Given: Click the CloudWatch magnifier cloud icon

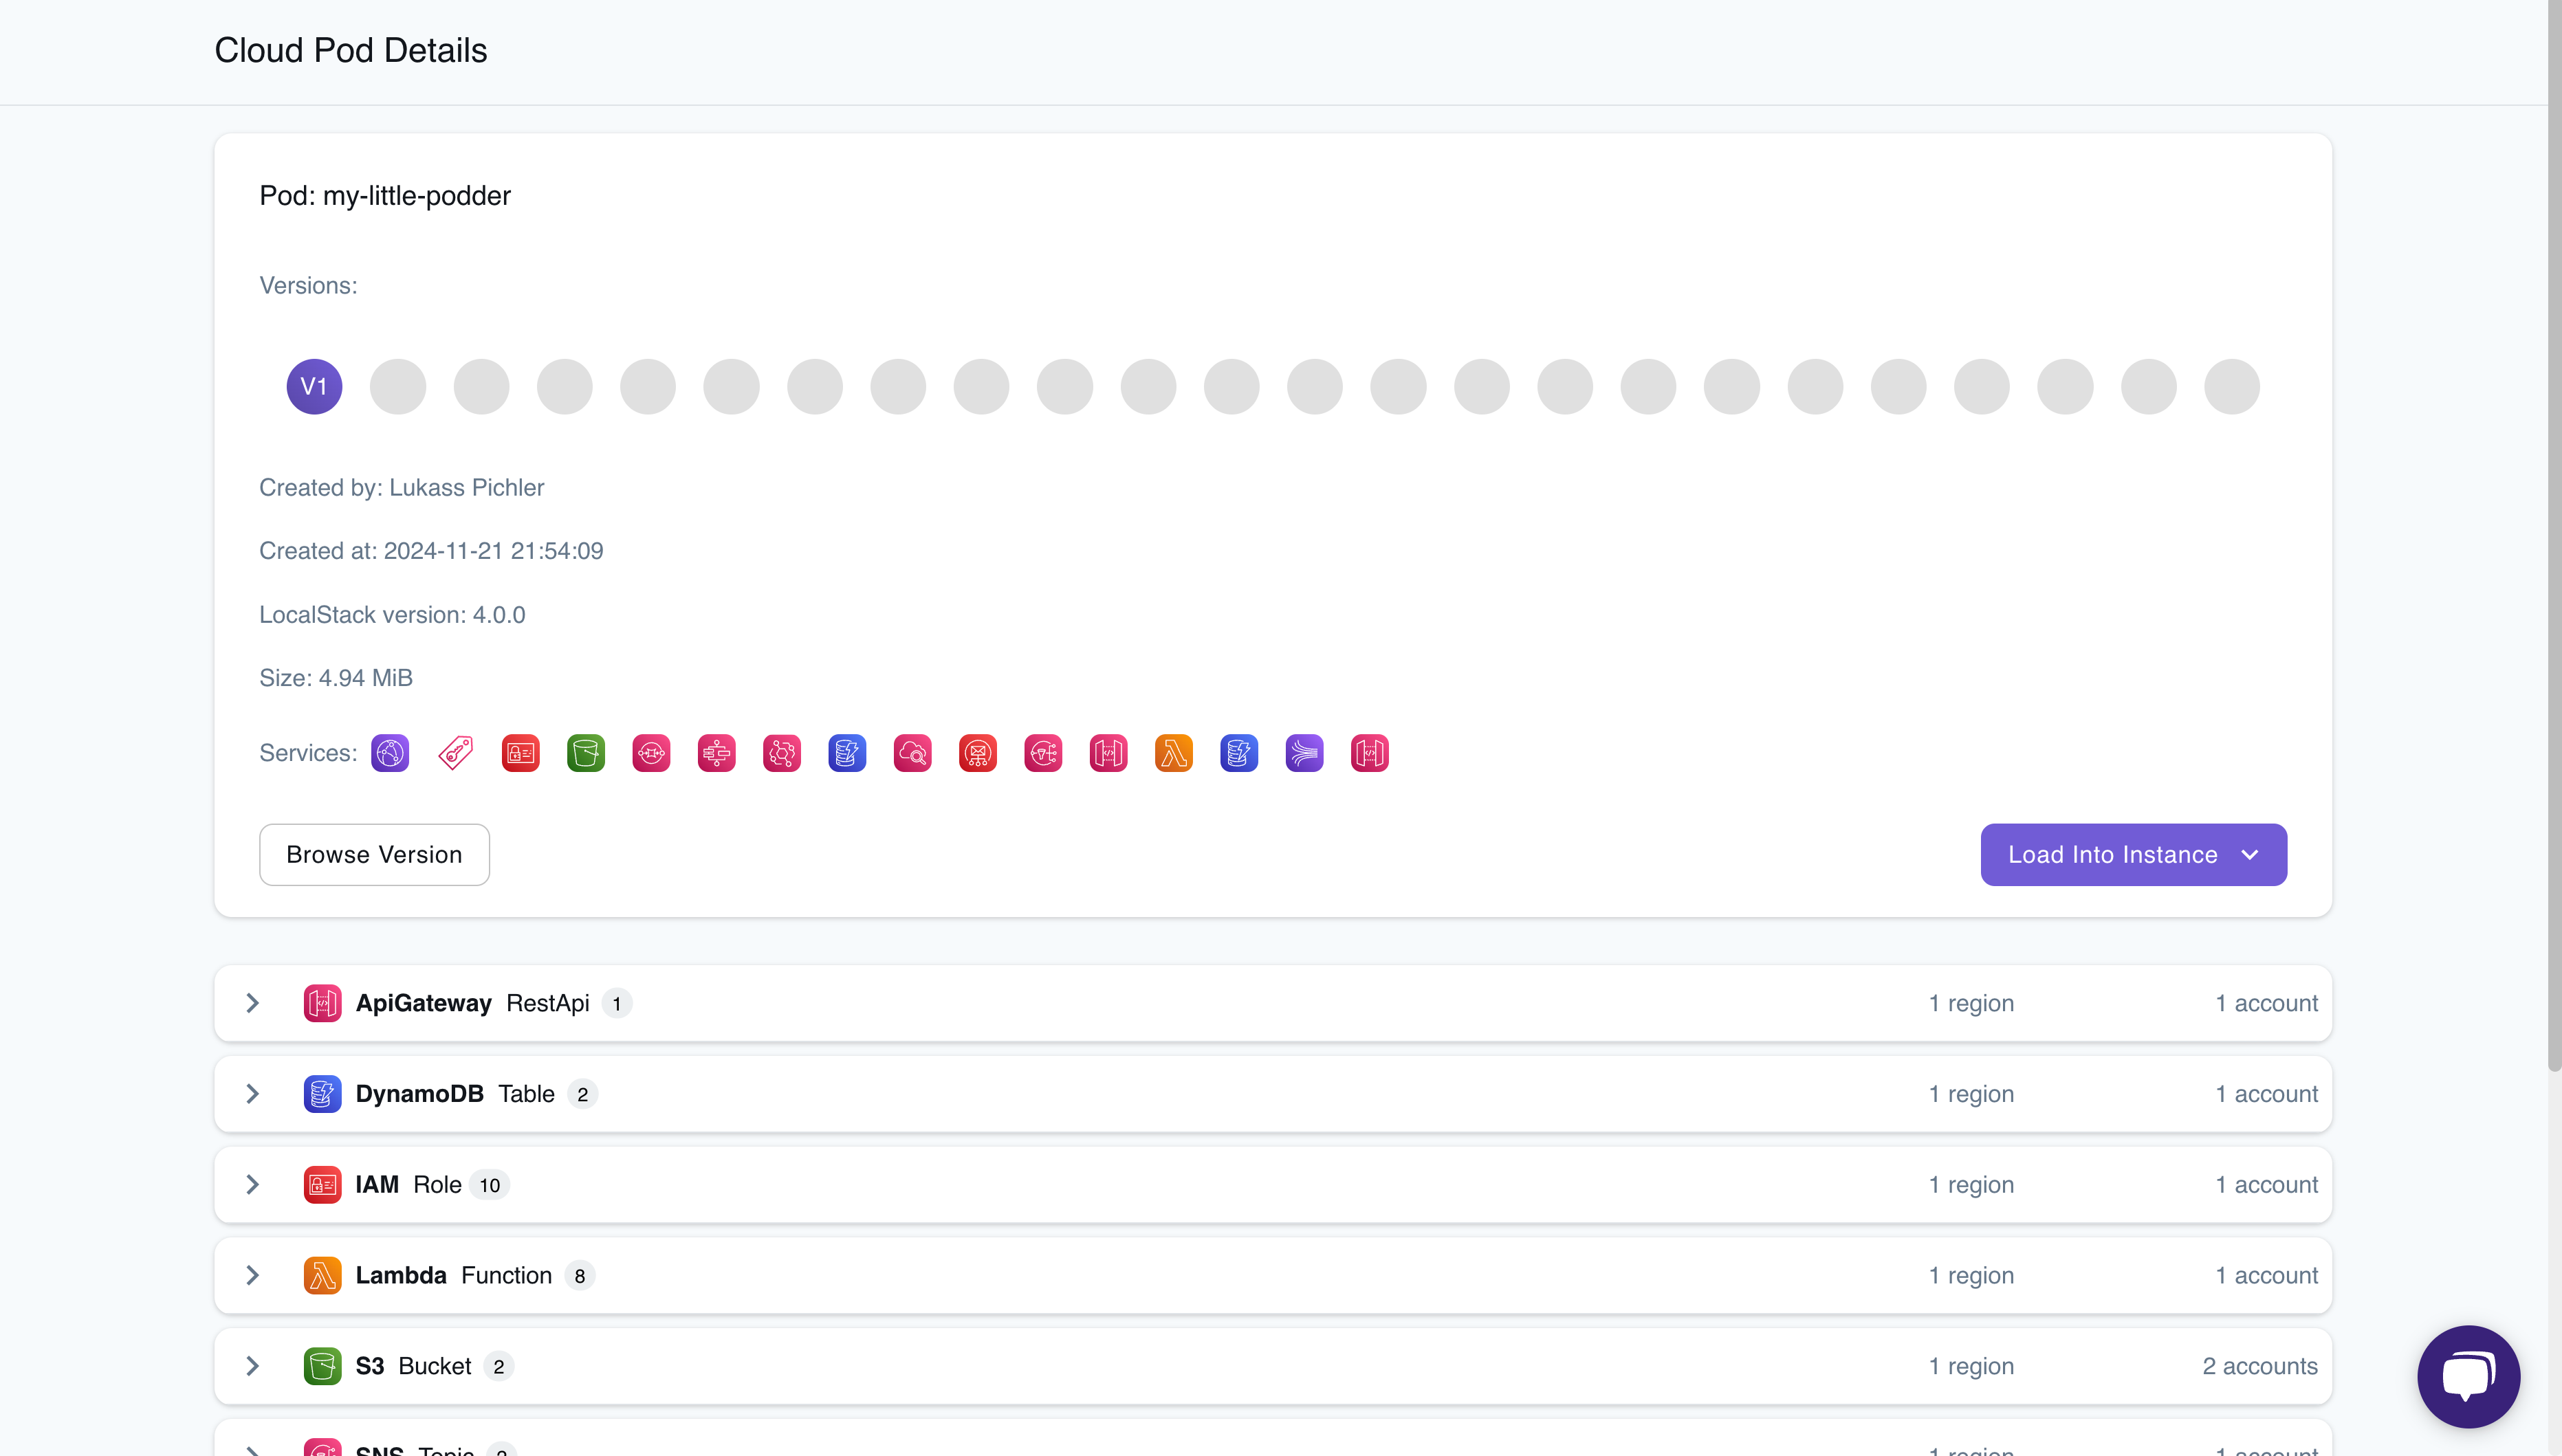Looking at the screenshot, I should (912, 753).
